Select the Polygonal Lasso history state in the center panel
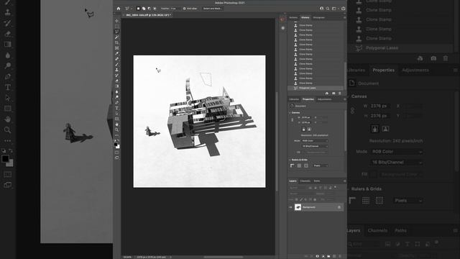 316,88
